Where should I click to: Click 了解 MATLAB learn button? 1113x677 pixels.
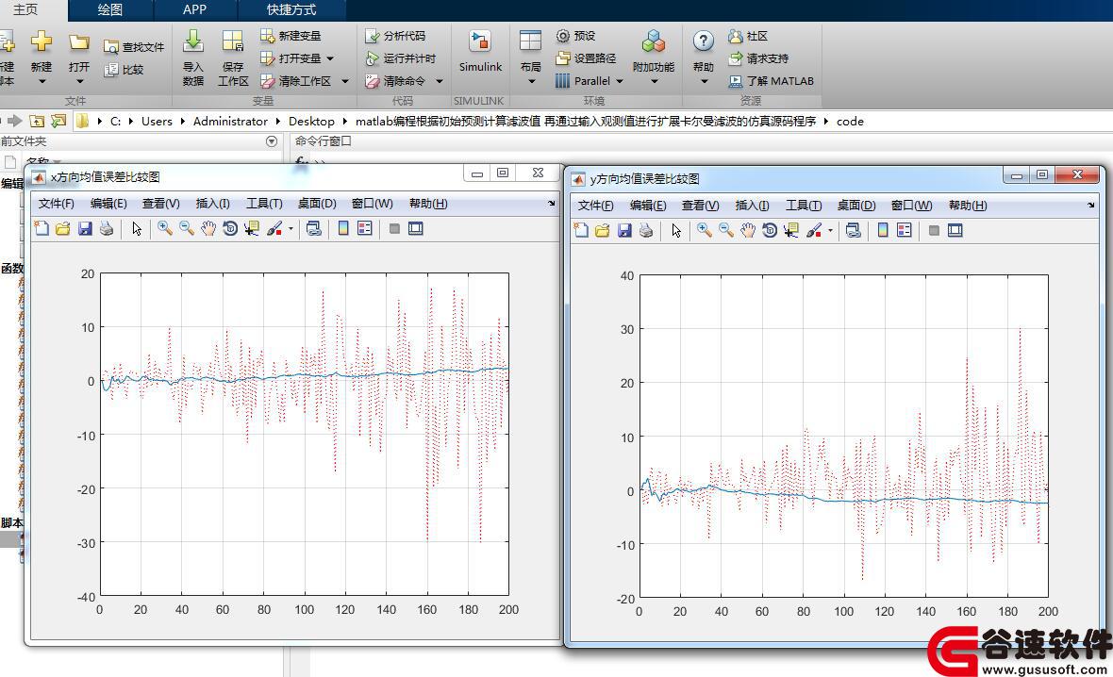[771, 81]
